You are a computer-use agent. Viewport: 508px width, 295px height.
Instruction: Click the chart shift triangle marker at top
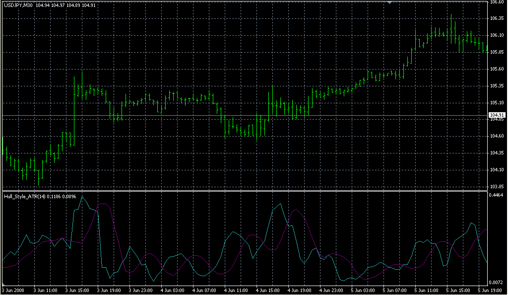tap(389, 2)
